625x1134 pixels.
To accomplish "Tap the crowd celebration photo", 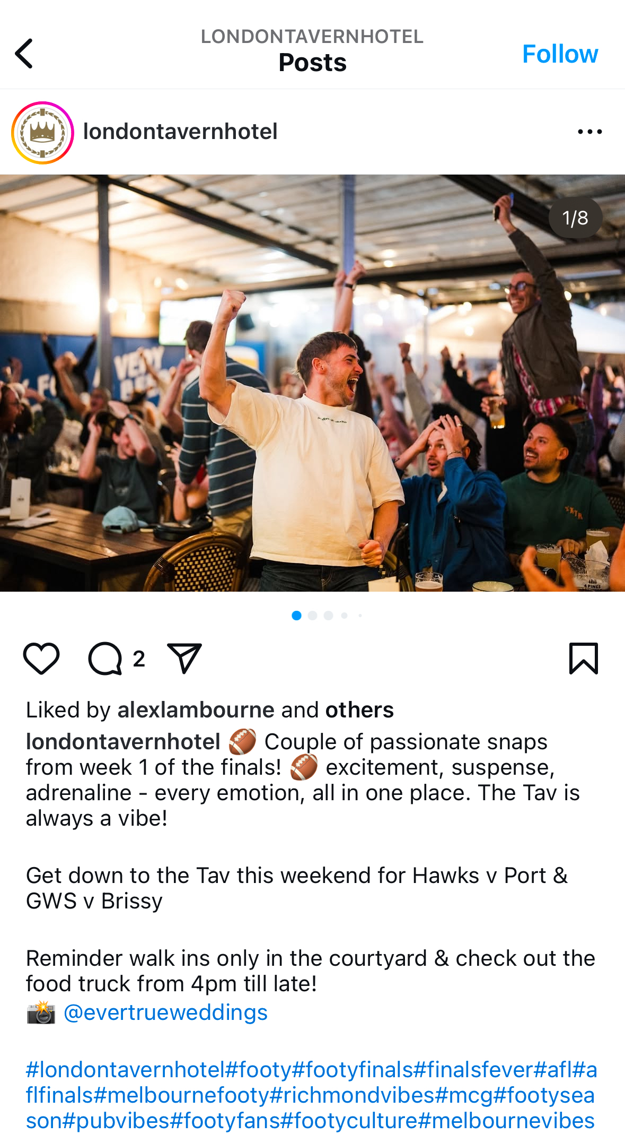I will click(x=312, y=383).
